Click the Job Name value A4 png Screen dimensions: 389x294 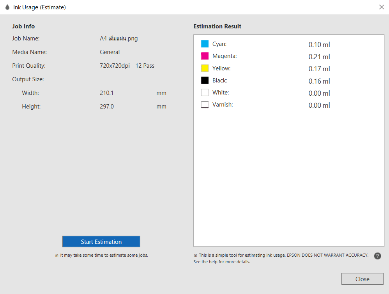pyautogui.click(x=118, y=38)
